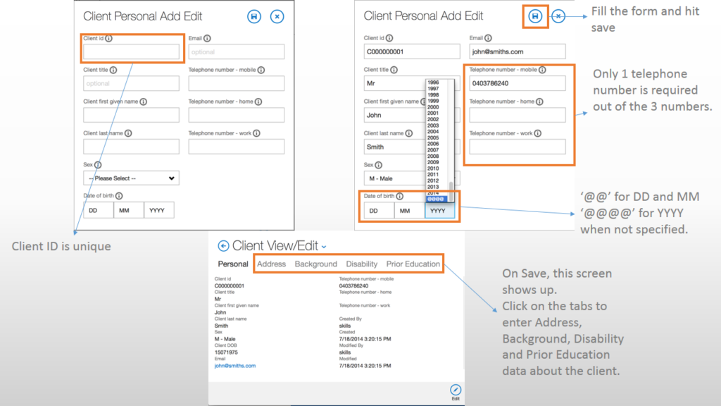Image resolution: width=721 pixels, height=406 pixels.
Task: Click the info icon beside Telephone number - mobile in the filled form
Action: click(542, 70)
